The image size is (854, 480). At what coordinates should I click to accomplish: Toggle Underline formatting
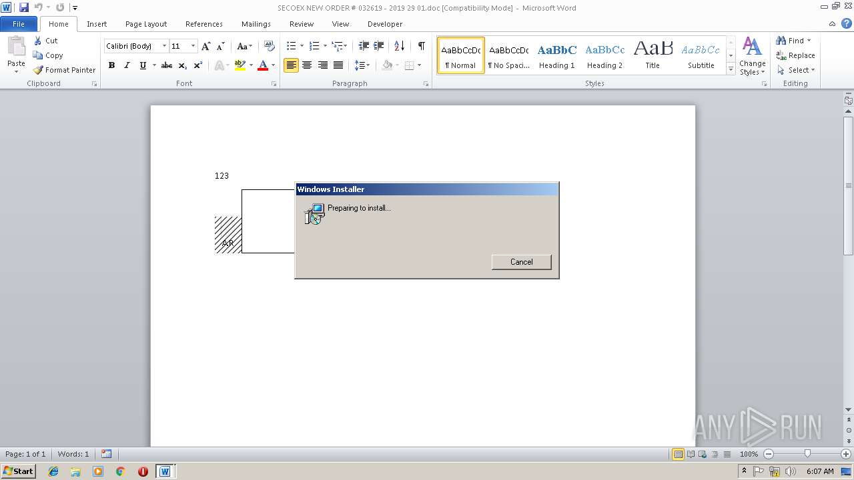click(142, 65)
